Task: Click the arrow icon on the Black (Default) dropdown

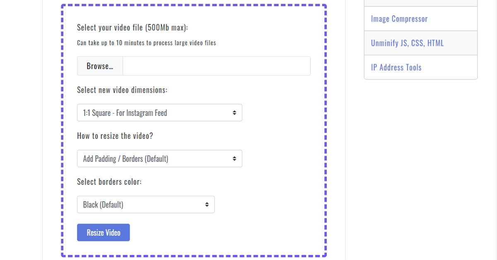Action: point(207,205)
